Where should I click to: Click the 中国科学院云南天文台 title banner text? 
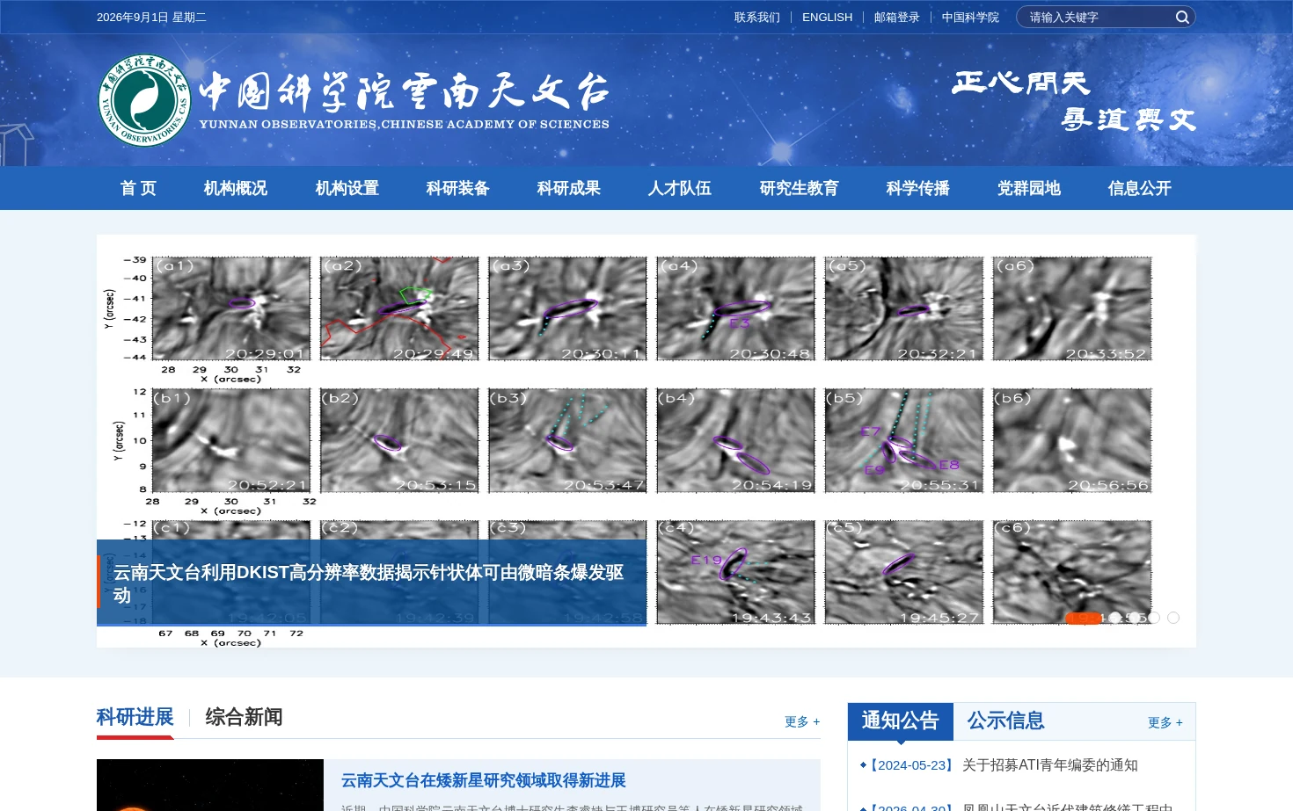pyautogui.click(x=404, y=100)
